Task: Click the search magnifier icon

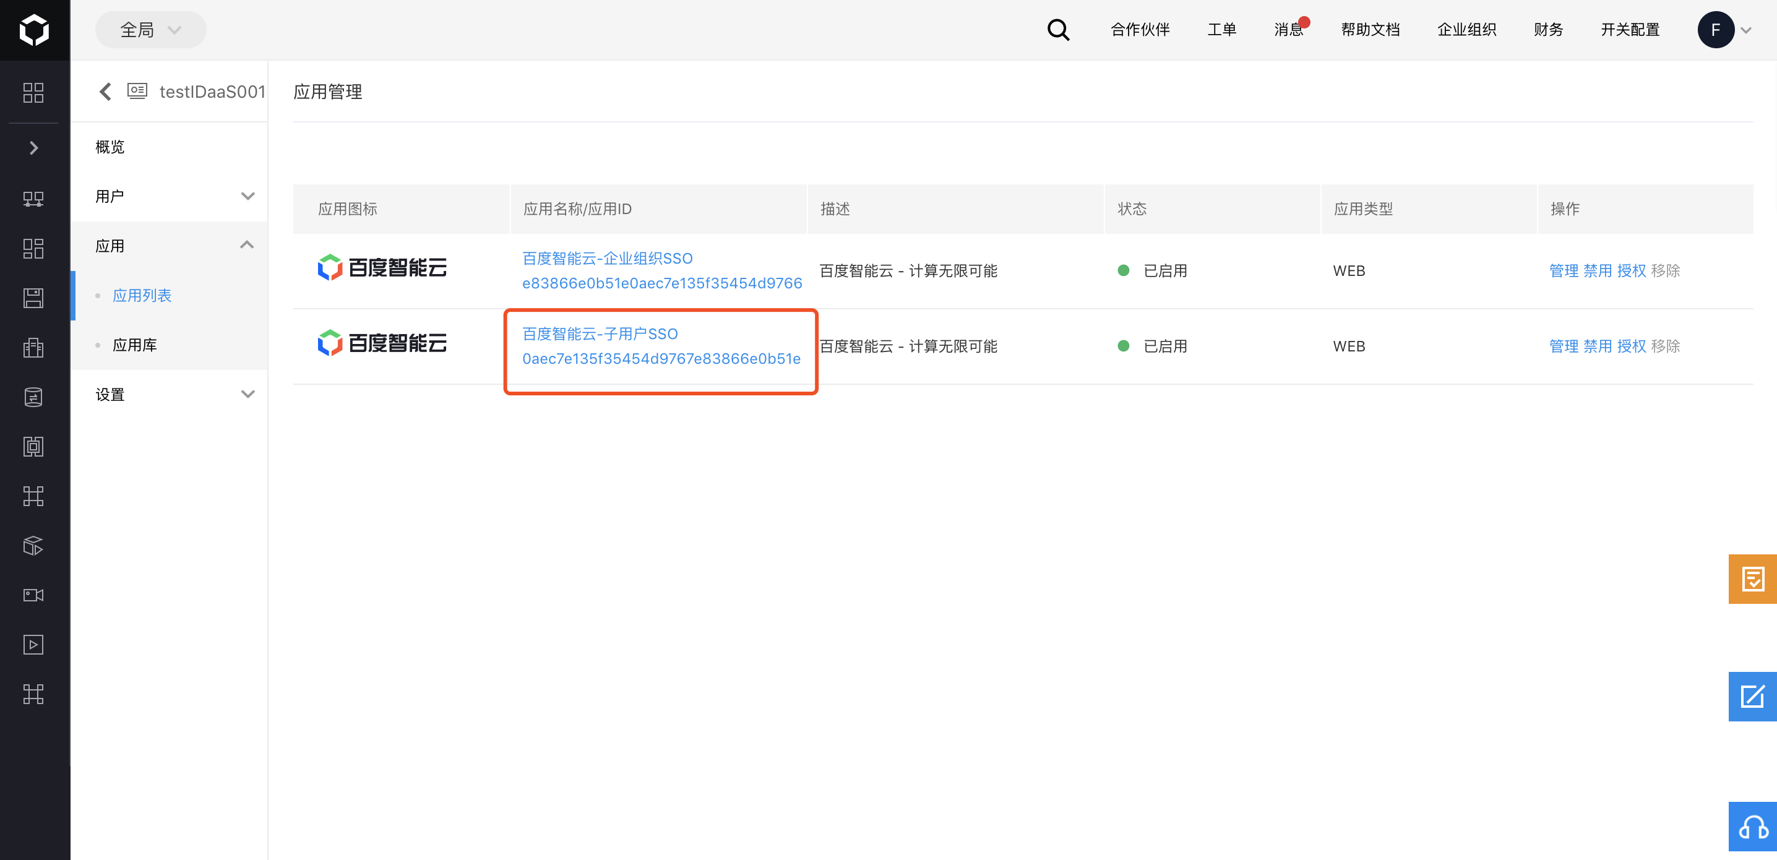Action: [1058, 30]
